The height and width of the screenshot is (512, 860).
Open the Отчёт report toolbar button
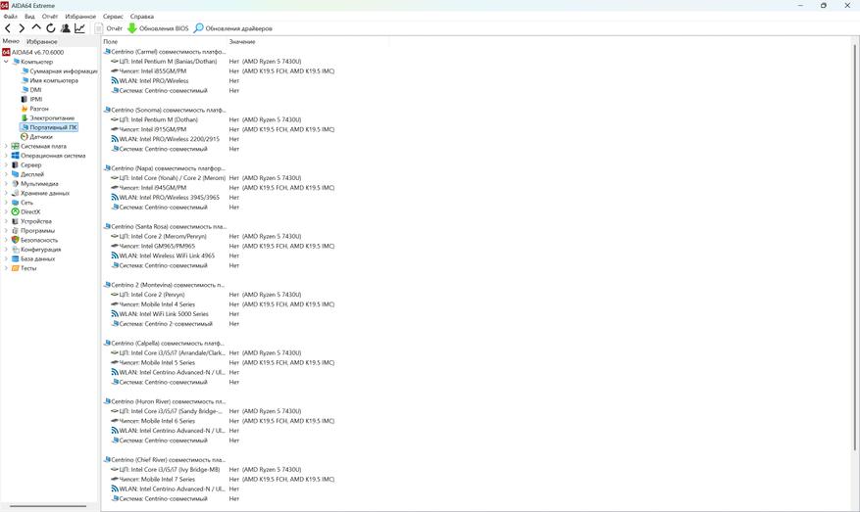[109, 28]
